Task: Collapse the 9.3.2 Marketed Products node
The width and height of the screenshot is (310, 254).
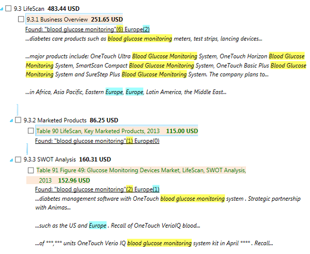Action: pyautogui.click(x=12, y=120)
